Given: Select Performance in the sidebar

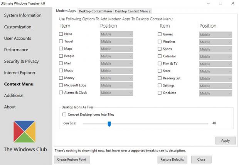Looking at the screenshot, I should click(x=16, y=50).
